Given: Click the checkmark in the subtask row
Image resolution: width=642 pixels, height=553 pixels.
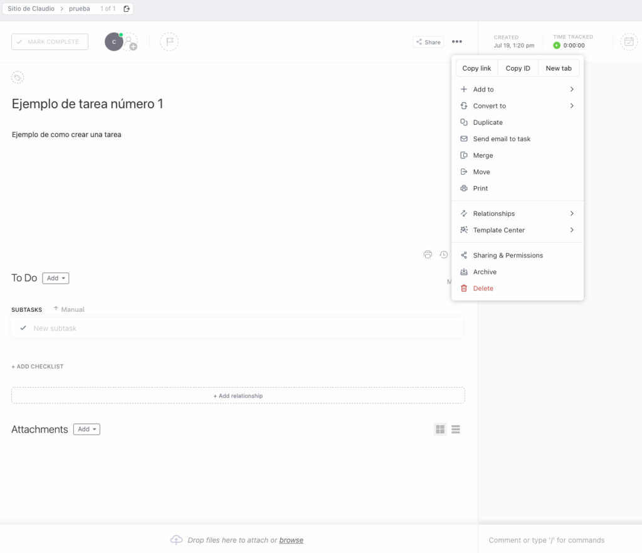Looking at the screenshot, I should point(24,328).
